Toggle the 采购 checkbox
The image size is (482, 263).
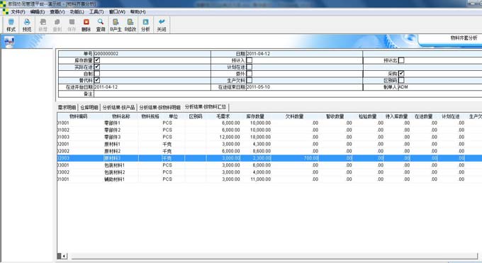click(x=401, y=74)
